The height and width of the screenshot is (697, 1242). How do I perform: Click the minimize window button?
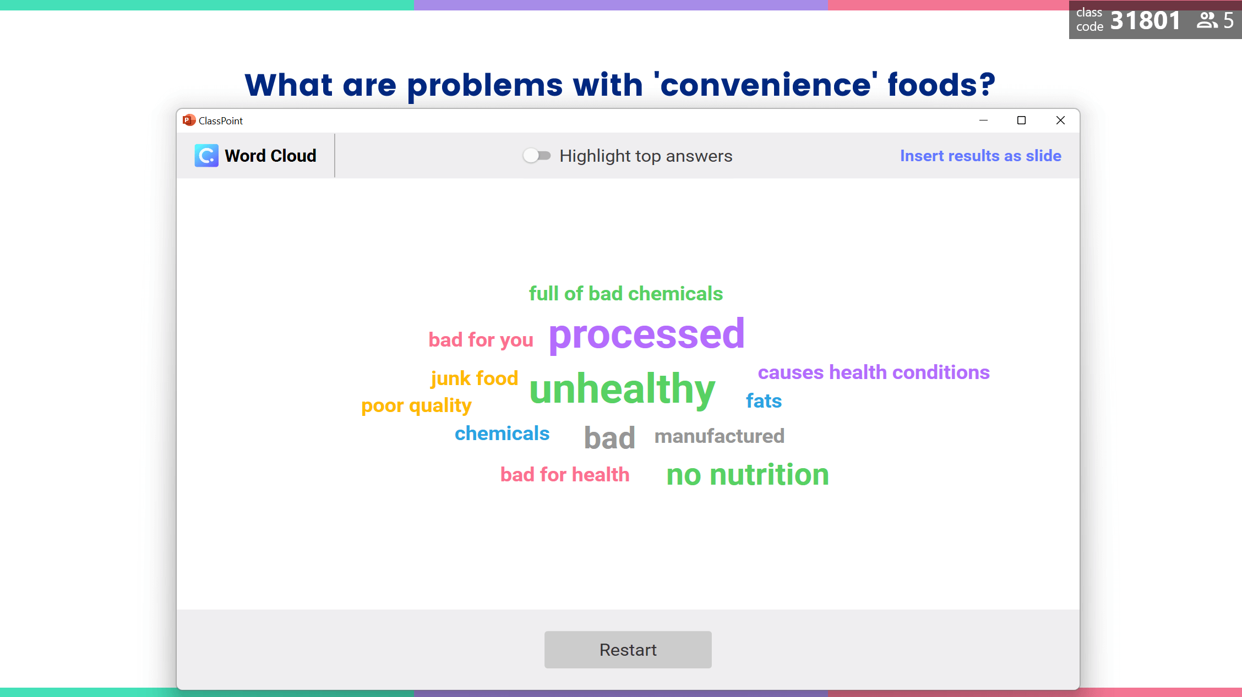click(x=984, y=120)
